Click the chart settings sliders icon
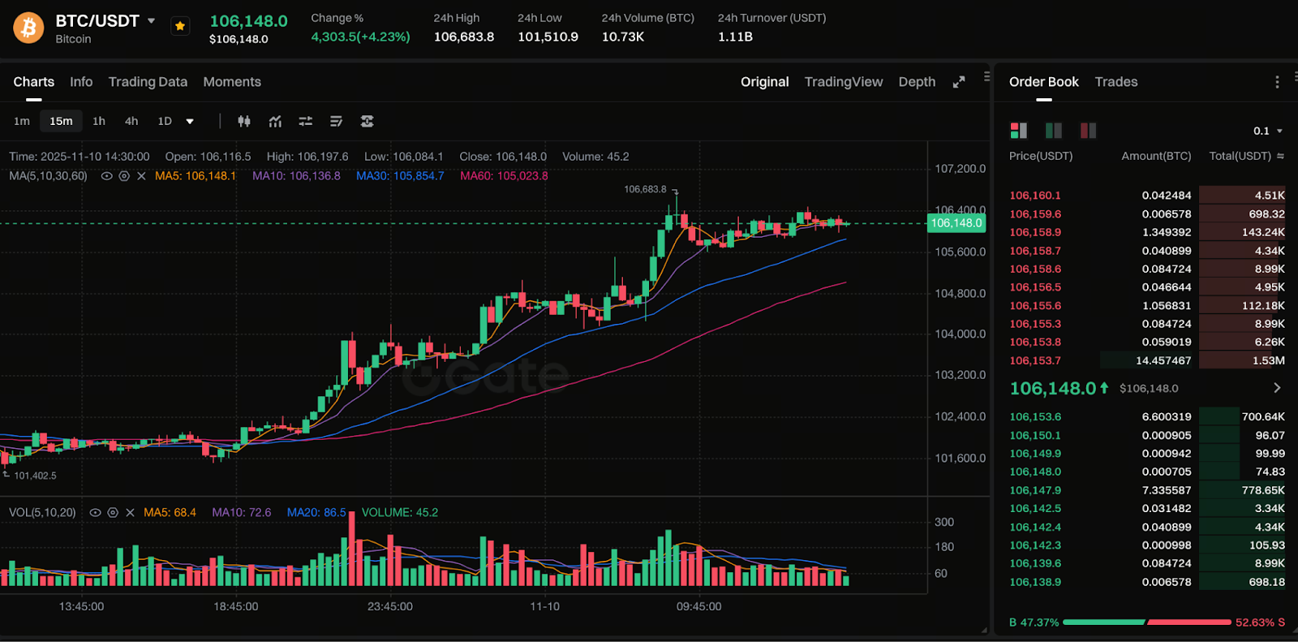Screen dimensions: 1298x642 [x=306, y=121]
